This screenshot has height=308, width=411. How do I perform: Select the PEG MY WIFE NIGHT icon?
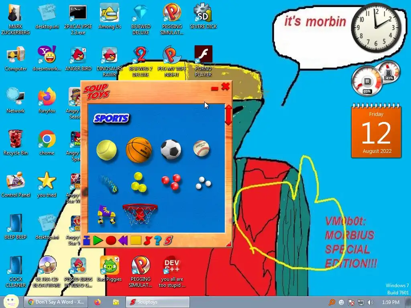tap(172, 62)
